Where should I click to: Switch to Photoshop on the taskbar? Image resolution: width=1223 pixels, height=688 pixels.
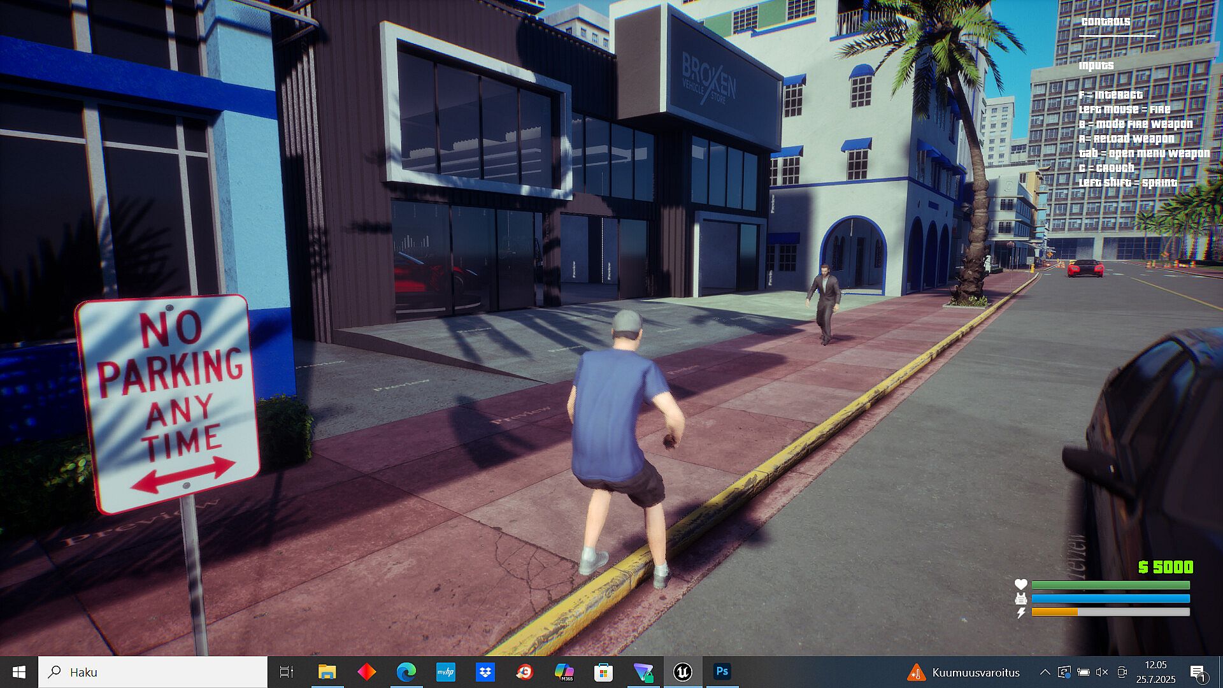[722, 672]
